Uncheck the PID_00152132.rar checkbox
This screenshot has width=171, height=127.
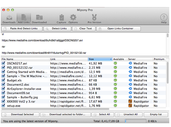tap(3, 67)
